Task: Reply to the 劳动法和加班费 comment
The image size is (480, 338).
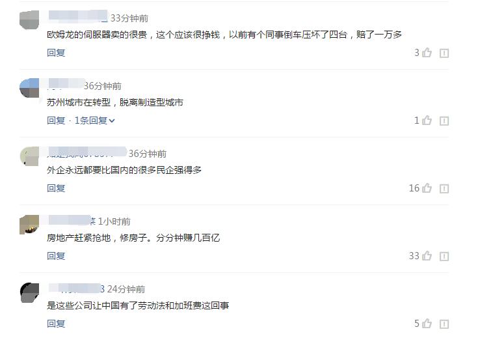Action: (x=56, y=324)
